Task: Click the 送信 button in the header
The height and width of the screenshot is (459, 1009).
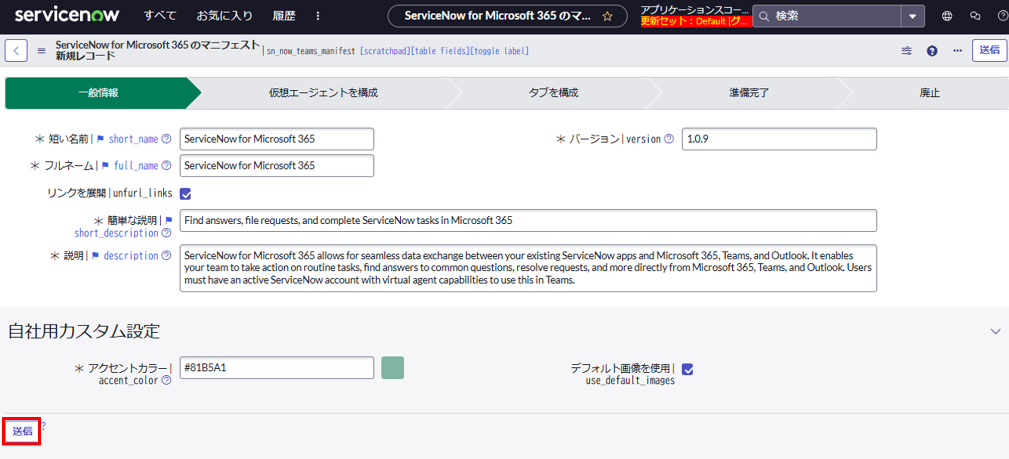Action: point(989,50)
